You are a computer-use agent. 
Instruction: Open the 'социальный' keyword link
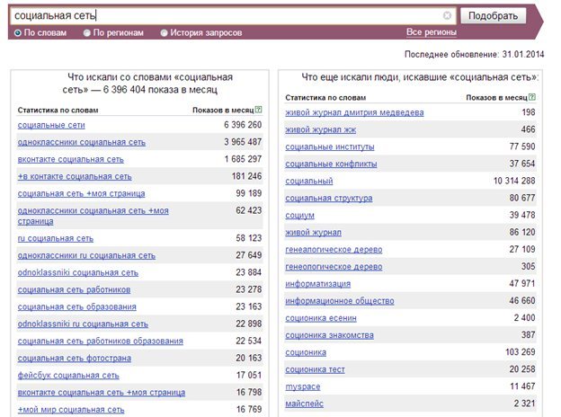tap(308, 182)
